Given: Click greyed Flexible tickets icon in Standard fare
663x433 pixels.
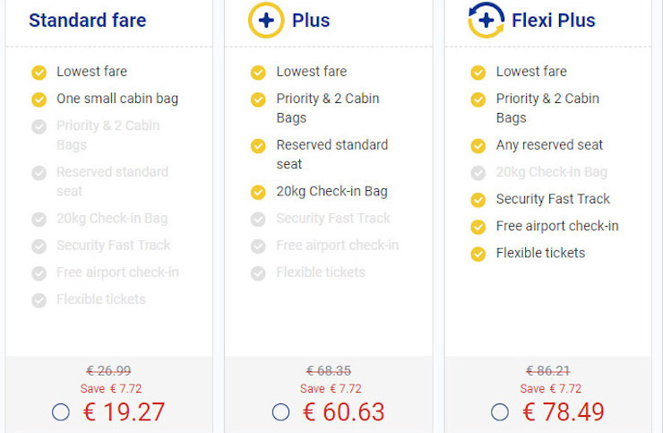Looking at the screenshot, I should point(39,300).
